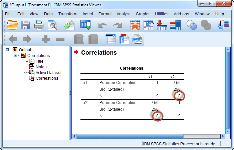Click the output pane scroll down arrow
This screenshot has width=234, height=150.
click(x=228, y=131)
